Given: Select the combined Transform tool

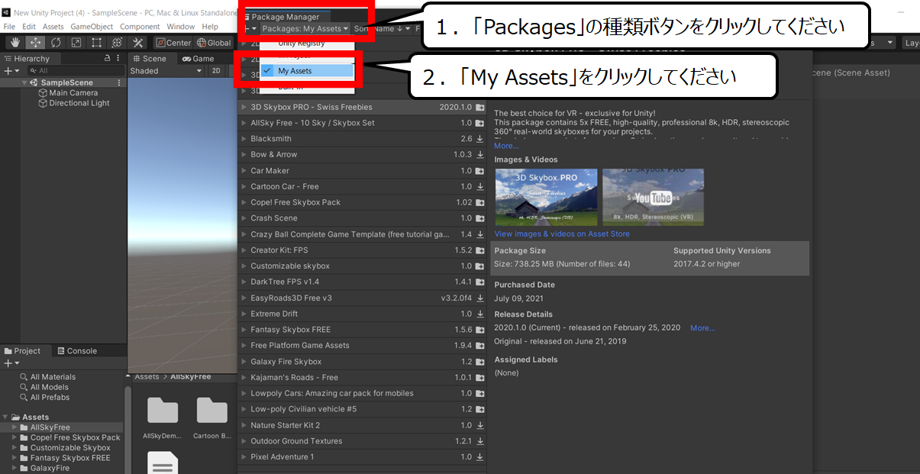Looking at the screenshot, I should (118, 43).
